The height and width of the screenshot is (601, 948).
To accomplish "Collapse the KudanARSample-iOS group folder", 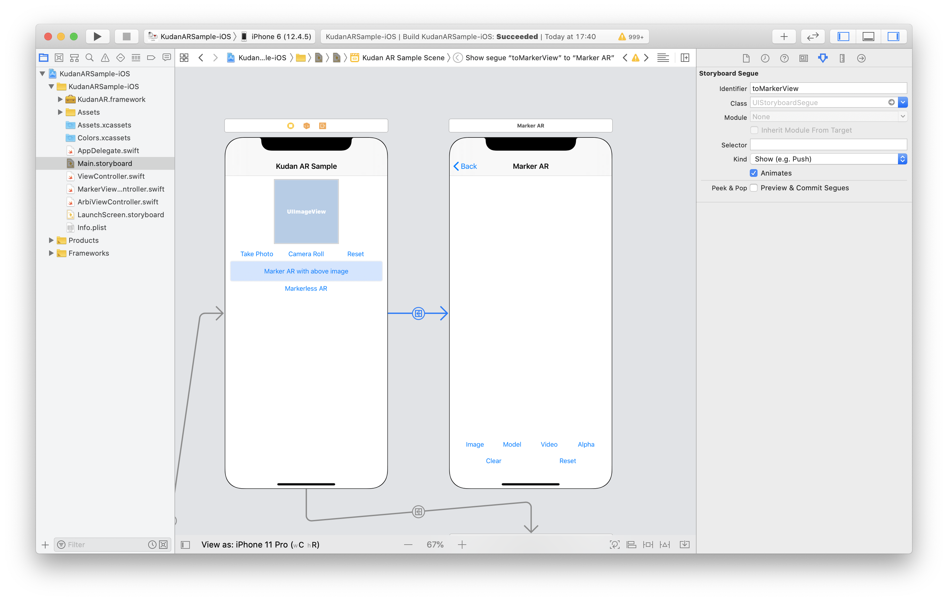I will pos(51,86).
